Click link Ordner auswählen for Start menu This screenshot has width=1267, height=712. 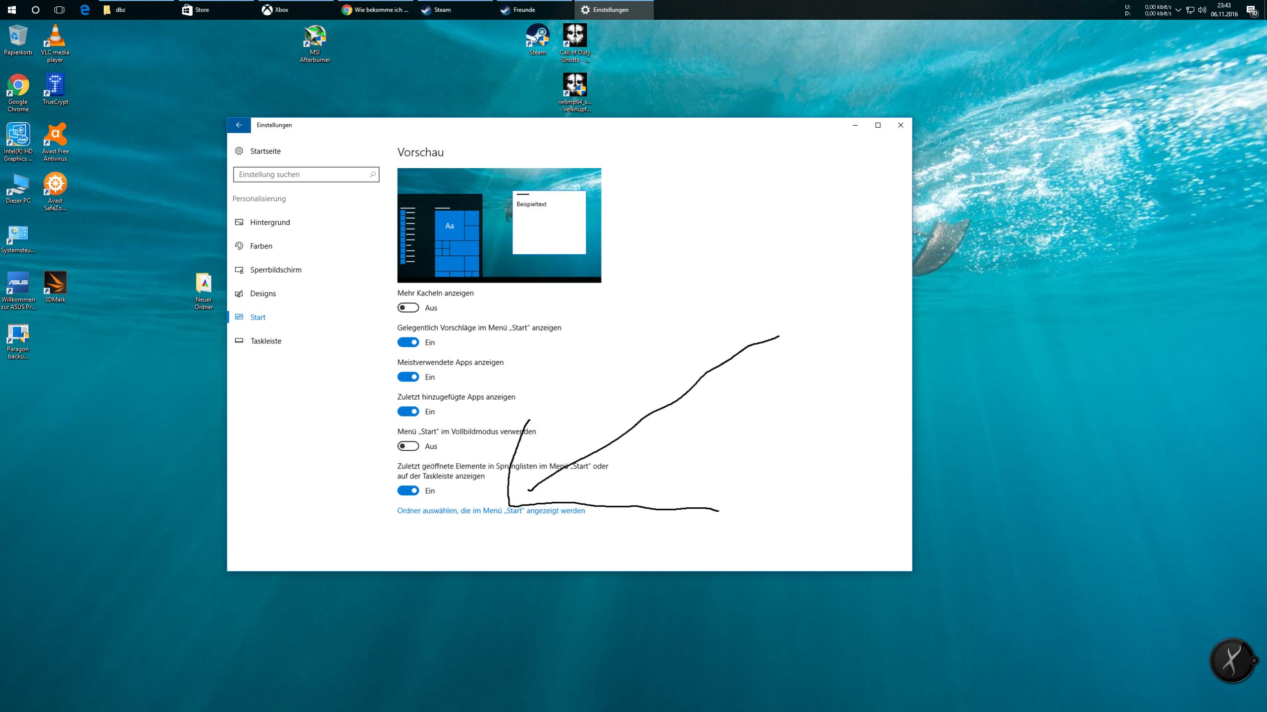click(491, 511)
